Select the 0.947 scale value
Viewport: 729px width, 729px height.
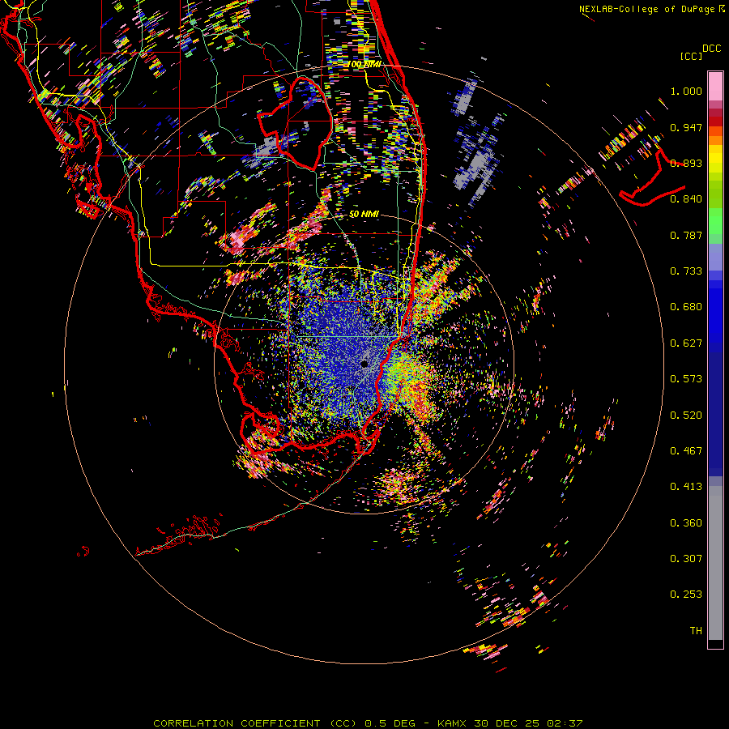(686, 127)
